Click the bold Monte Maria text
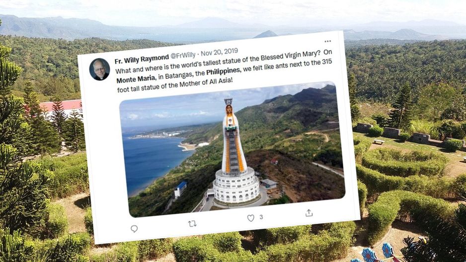 click(x=136, y=78)
